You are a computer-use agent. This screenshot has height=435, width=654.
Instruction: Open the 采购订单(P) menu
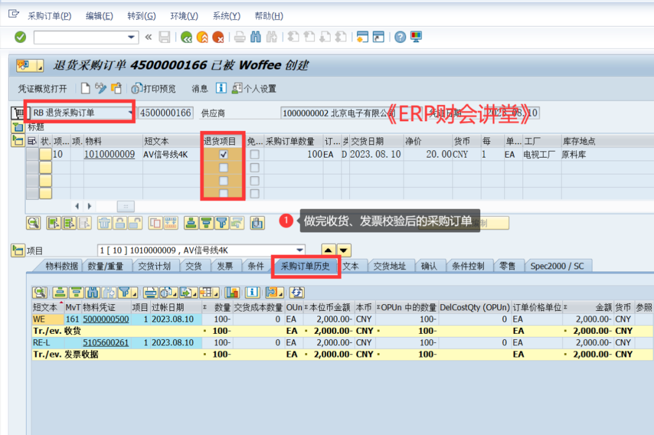(49, 16)
